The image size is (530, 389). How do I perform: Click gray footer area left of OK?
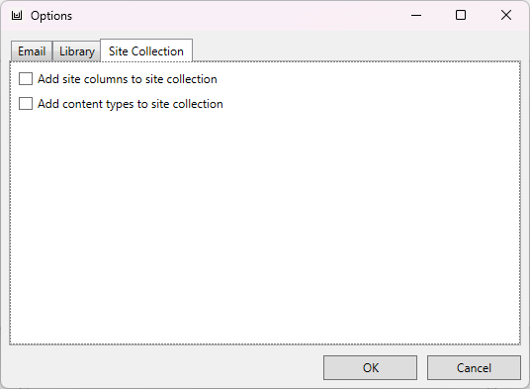coord(166,367)
